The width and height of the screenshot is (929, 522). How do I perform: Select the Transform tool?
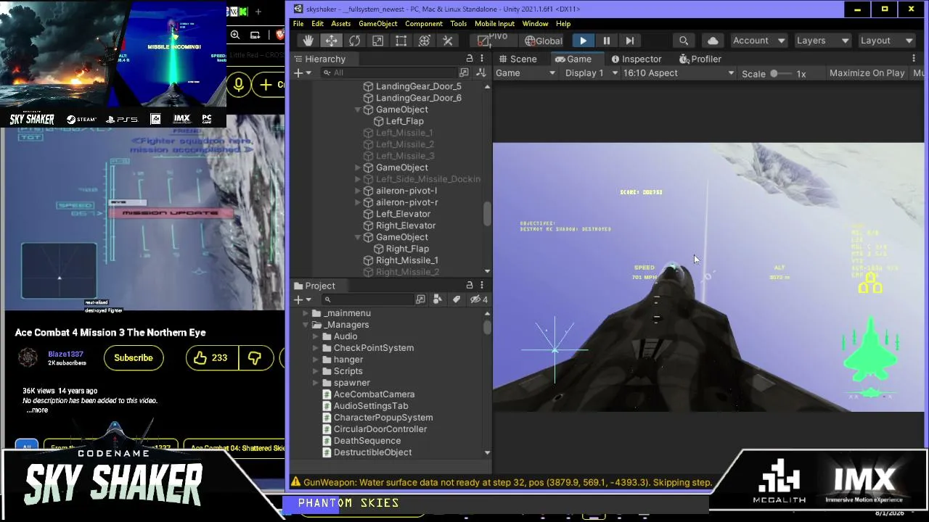(x=424, y=41)
